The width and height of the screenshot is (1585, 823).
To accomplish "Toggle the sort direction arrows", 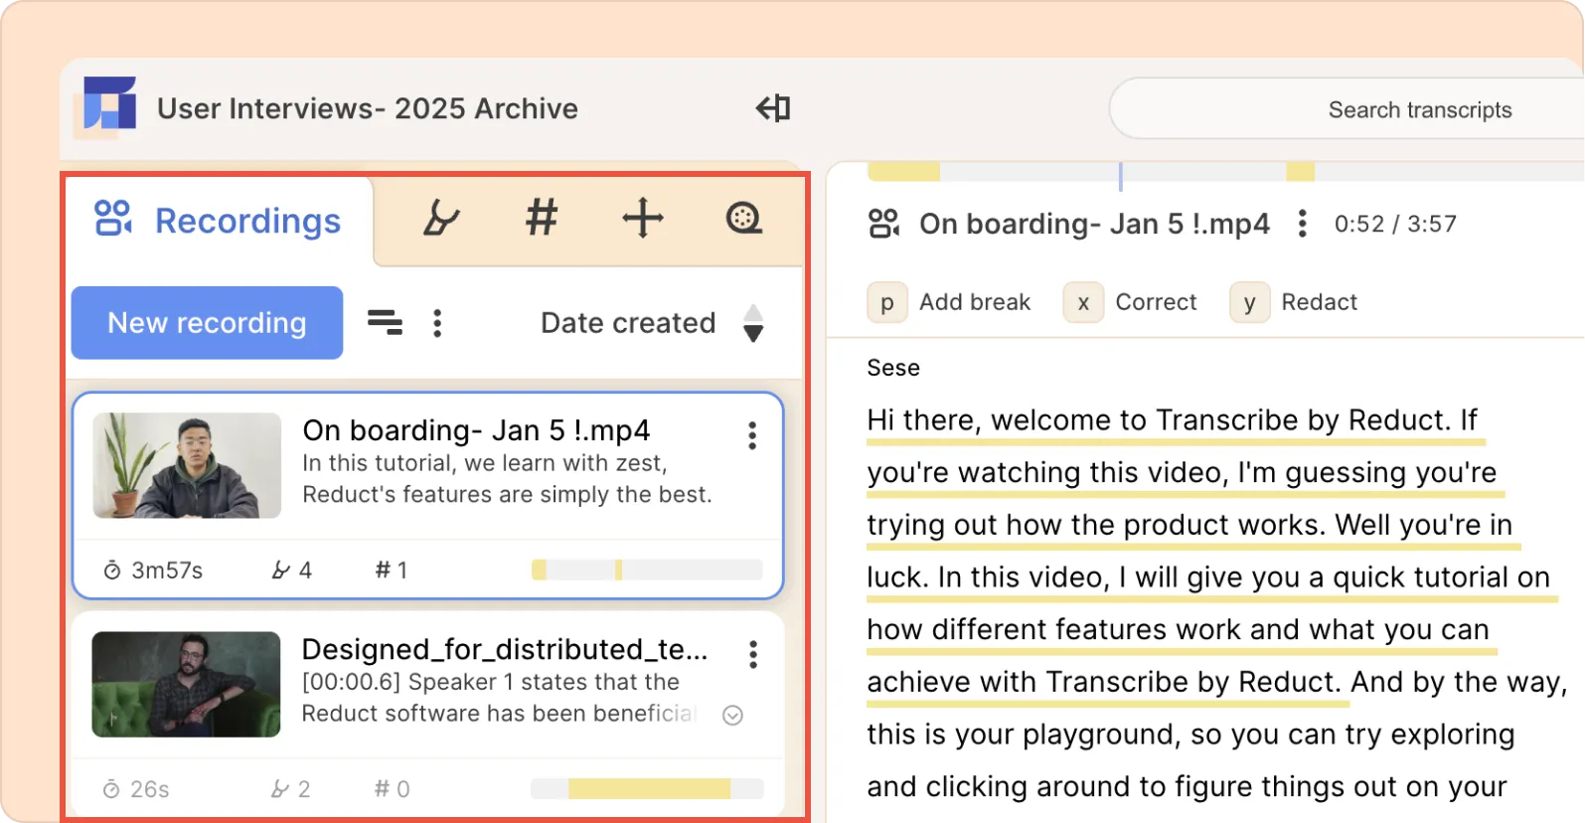I will pos(753,323).
